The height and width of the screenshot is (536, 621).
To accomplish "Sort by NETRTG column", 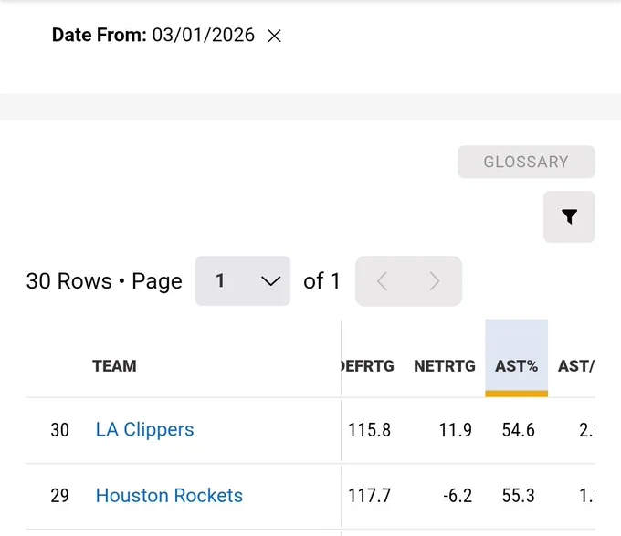I will point(445,366).
